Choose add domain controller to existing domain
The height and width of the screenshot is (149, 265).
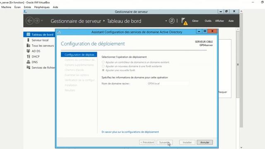click(x=103, y=62)
